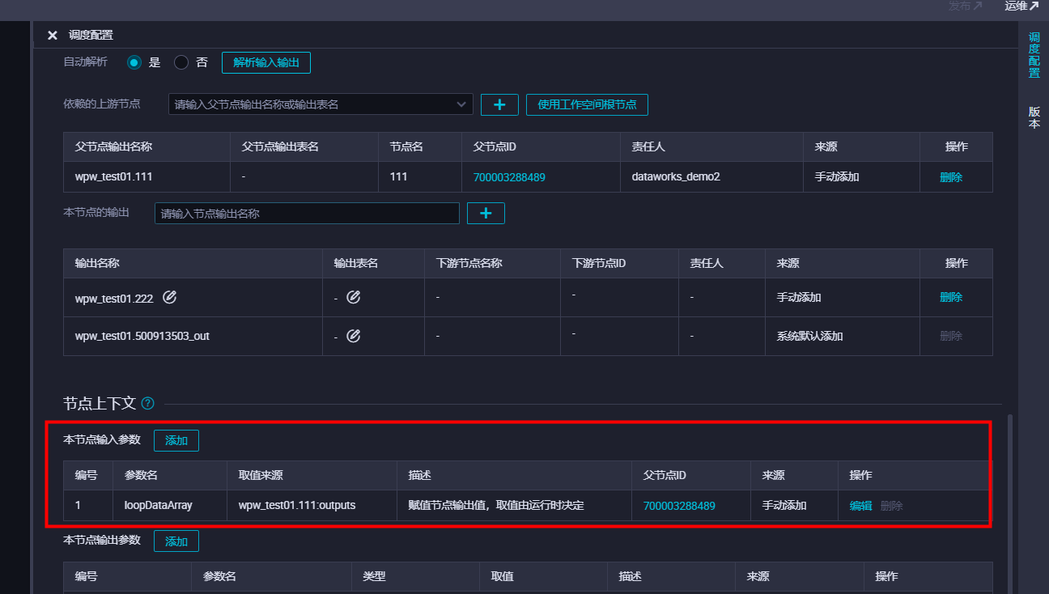The width and height of the screenshot is (1049, 594).
Task: Click greyed 删除 in loopDataArray row
Action: point(891,506)
